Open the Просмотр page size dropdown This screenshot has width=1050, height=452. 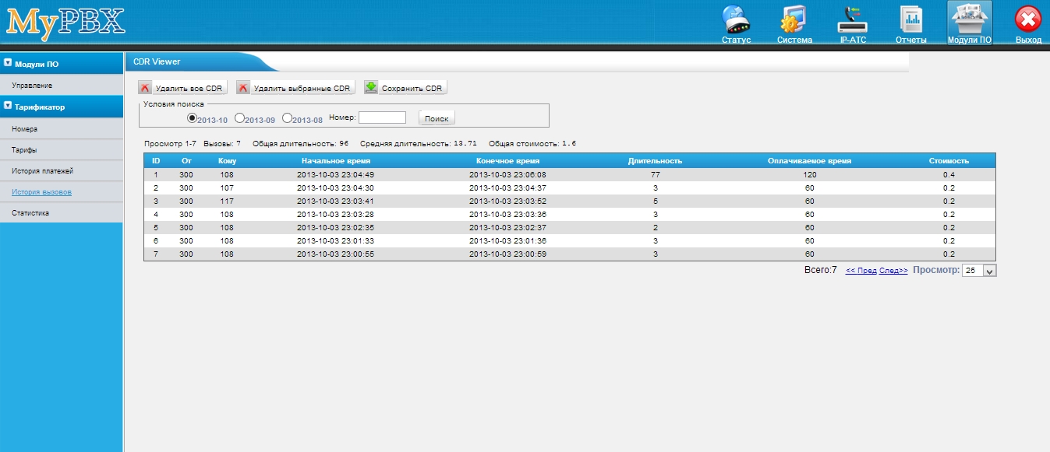point(980,271)
